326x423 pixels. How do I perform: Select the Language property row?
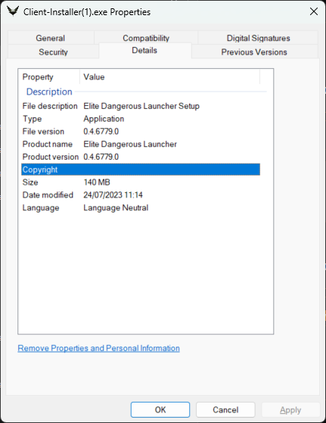(141, 208)
